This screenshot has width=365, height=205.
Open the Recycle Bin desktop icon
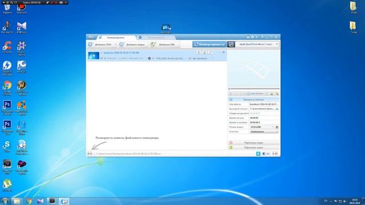[7, 9]
